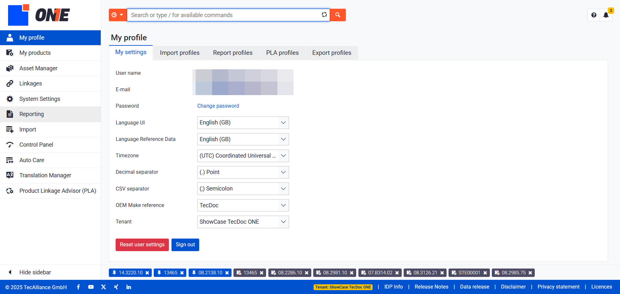Open the X (Twitter) footer icon
This screenshot has width=620, height=294.
(x=103, y=287)
